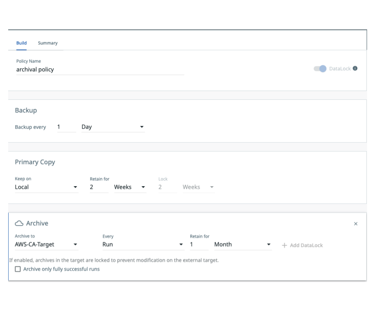Image resolution: width=374 pixels, height=311 pixels.
Task: Open the Retain for Weeks dropdown
Action: (x=129, y=187)
